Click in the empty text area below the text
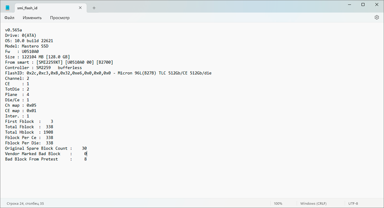 (192, 180)
